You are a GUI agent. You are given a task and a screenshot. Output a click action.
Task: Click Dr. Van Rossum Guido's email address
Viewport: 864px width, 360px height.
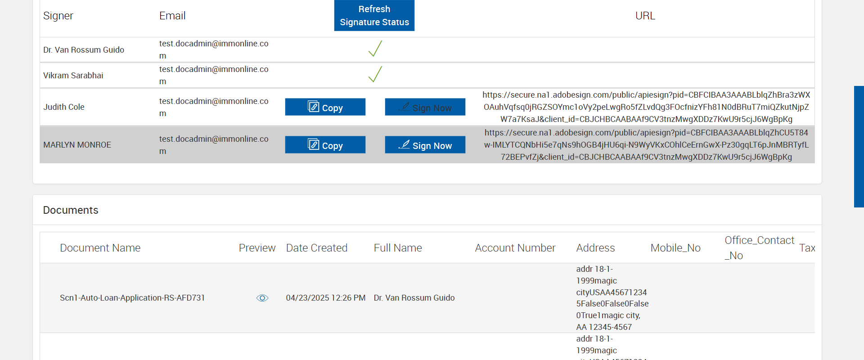pyautogui.click(x=214, y=49)
